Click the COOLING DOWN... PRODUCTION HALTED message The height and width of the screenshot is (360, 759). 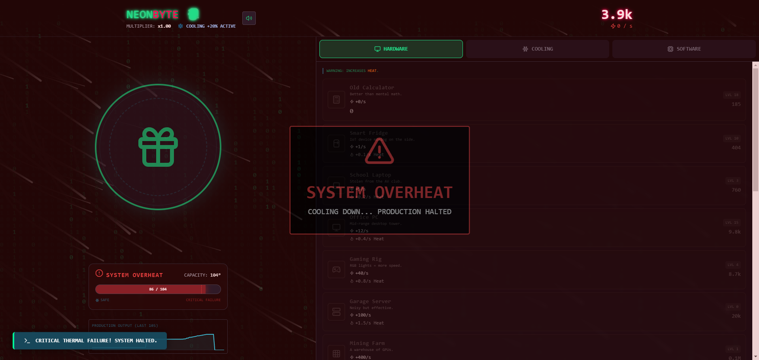[379, 212]
